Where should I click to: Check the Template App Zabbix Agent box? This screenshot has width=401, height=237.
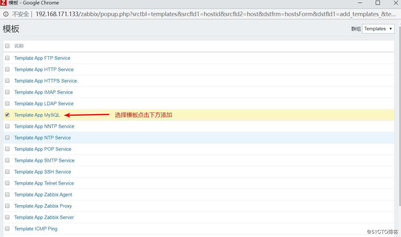point(7,194)
